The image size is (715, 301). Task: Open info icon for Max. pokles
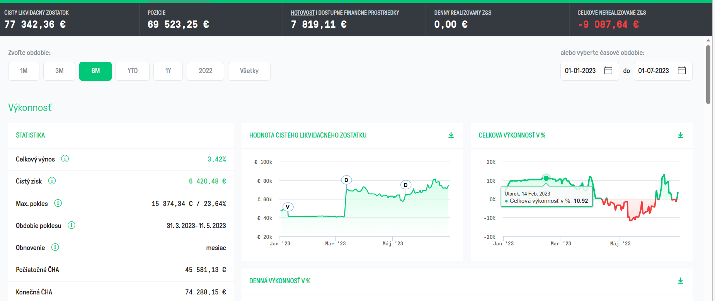58,203
